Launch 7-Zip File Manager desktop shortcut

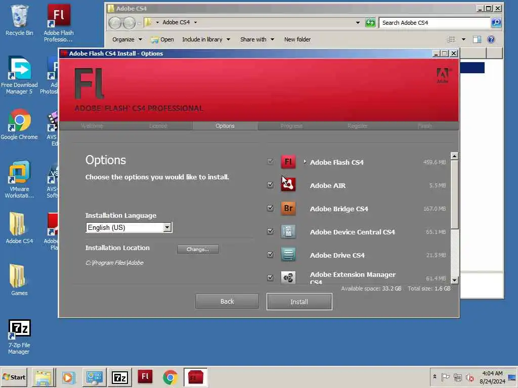tap(19, 337)
